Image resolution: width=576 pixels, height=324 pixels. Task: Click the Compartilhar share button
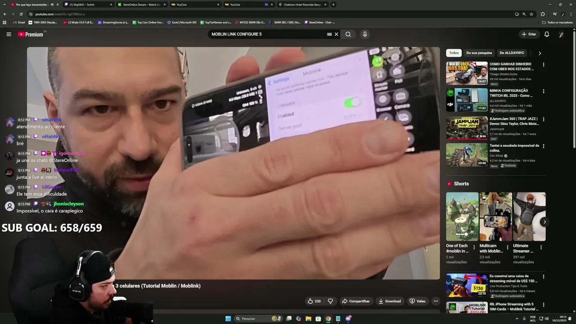click(355, 301)
